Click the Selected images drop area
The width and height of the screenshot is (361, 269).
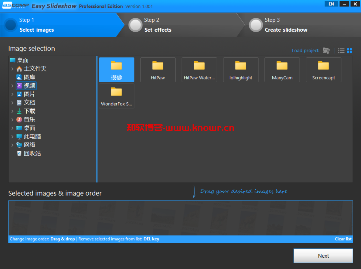pos(181,218)
